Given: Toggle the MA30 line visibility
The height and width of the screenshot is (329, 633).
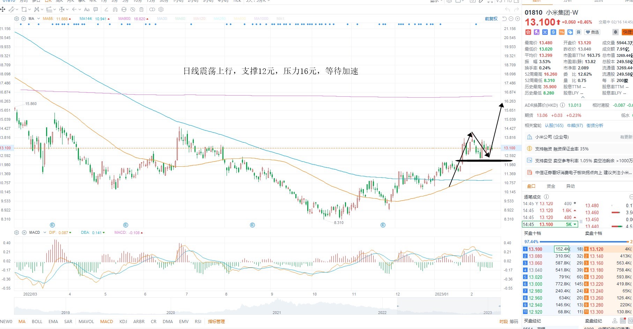Looking at the screenshot, I should [x=162, y=18].
